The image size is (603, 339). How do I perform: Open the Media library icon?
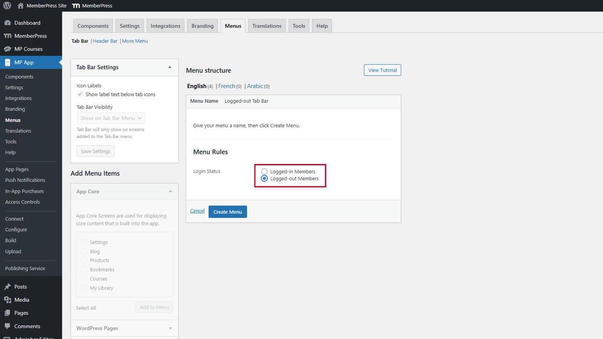coord(8,300)
